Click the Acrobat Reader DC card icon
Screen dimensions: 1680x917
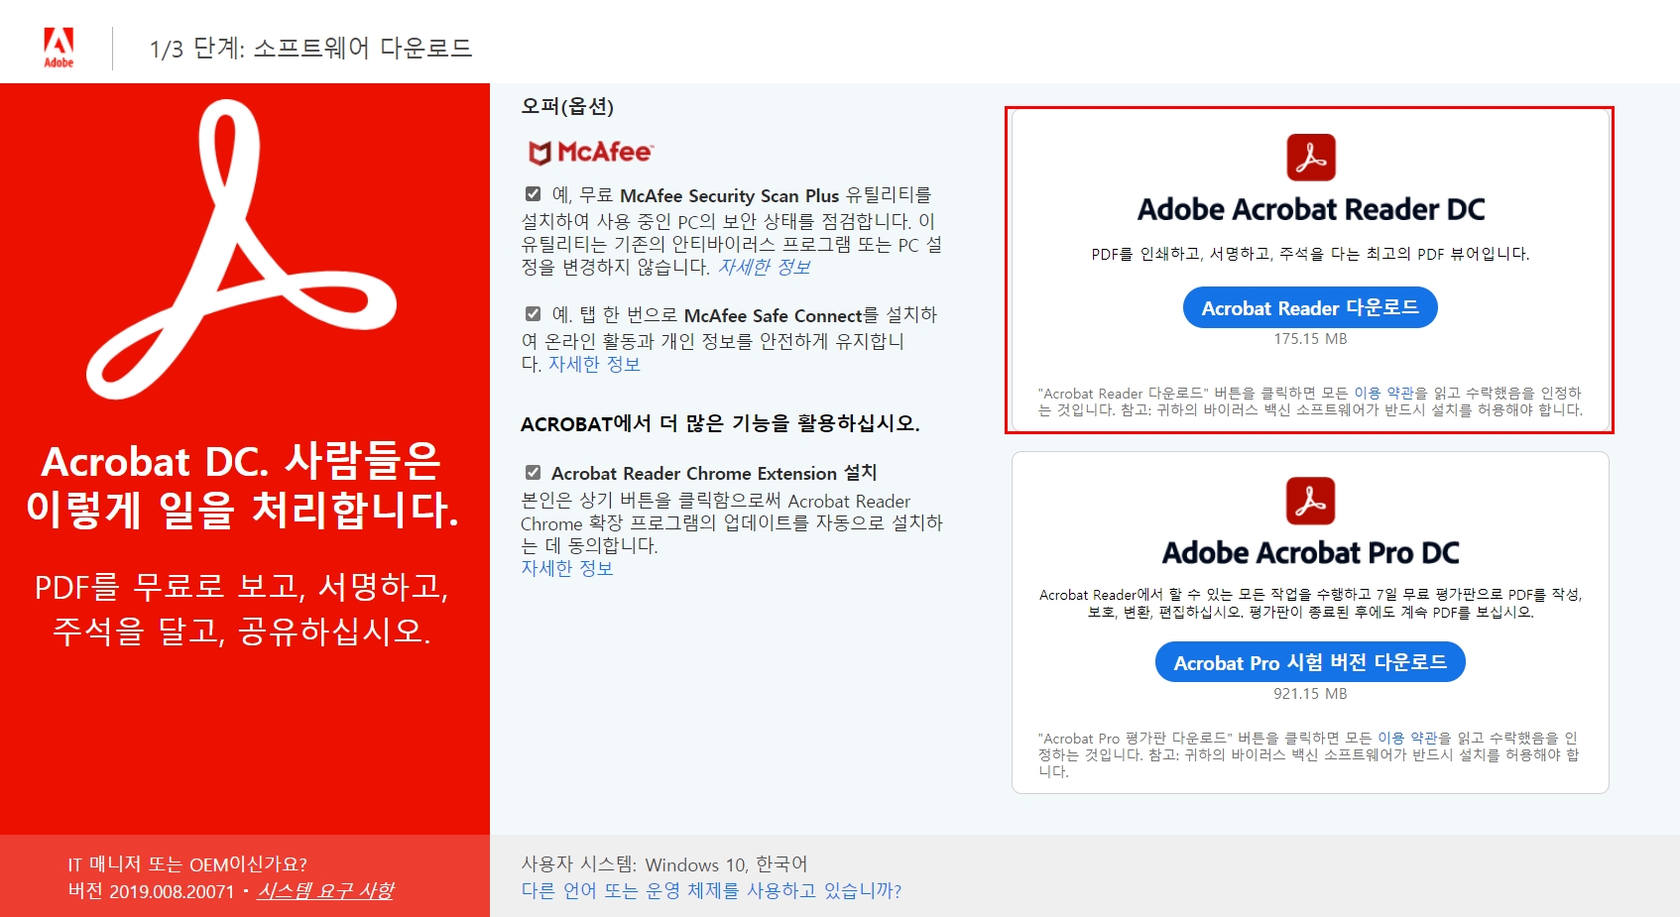tap(1310, 158)
